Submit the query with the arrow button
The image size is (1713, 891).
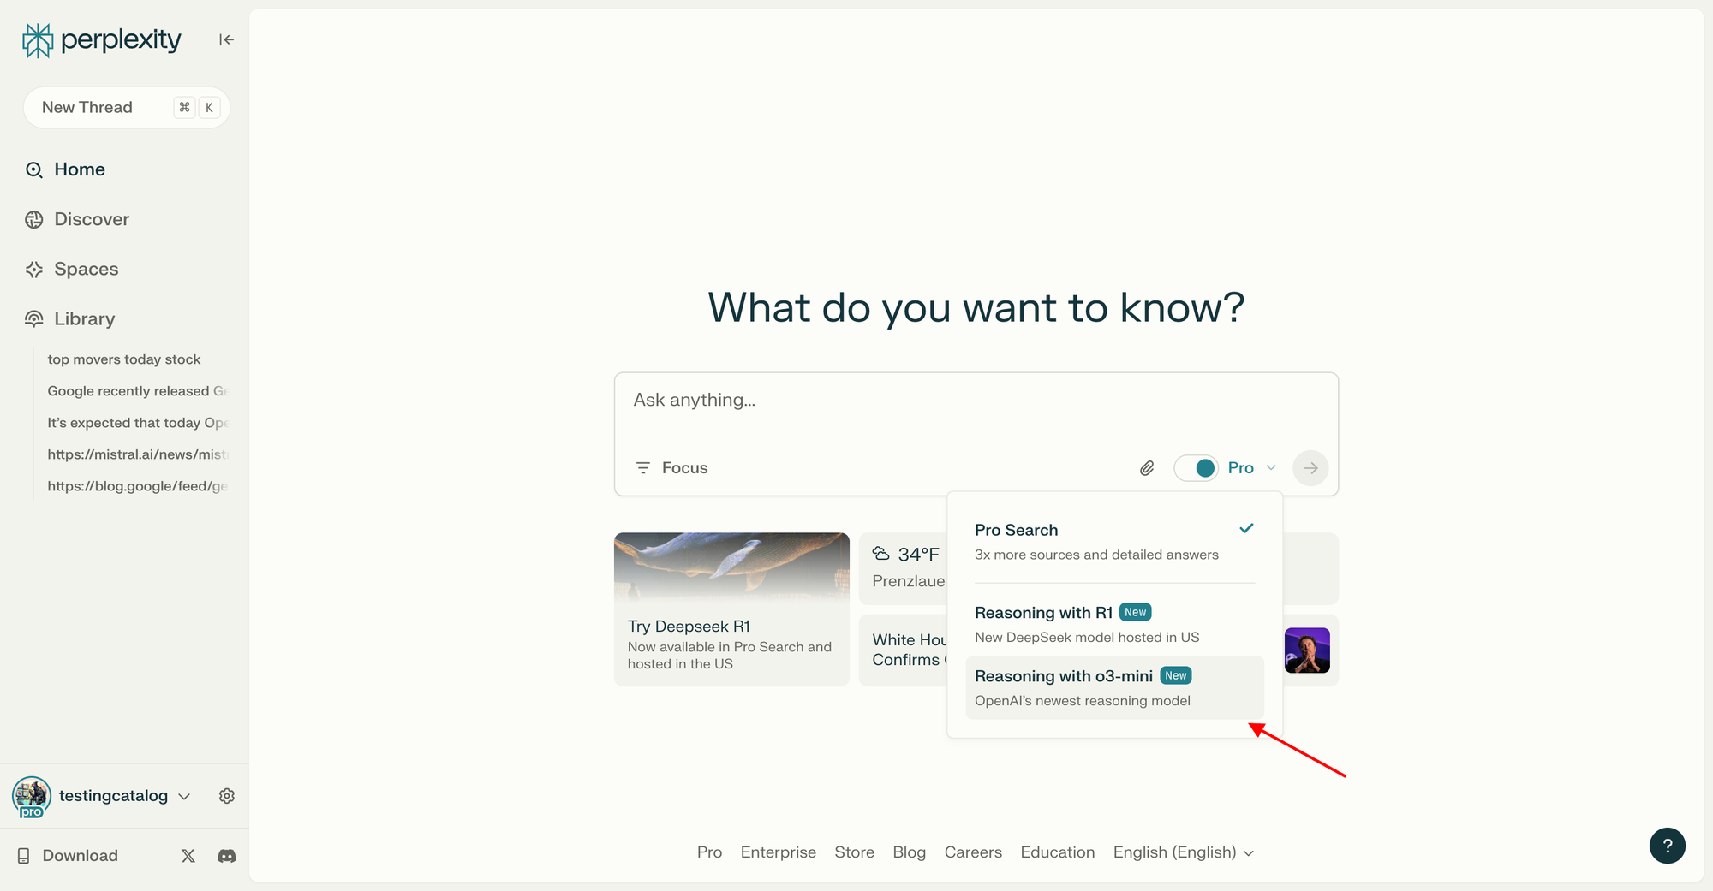point(1310,468)
